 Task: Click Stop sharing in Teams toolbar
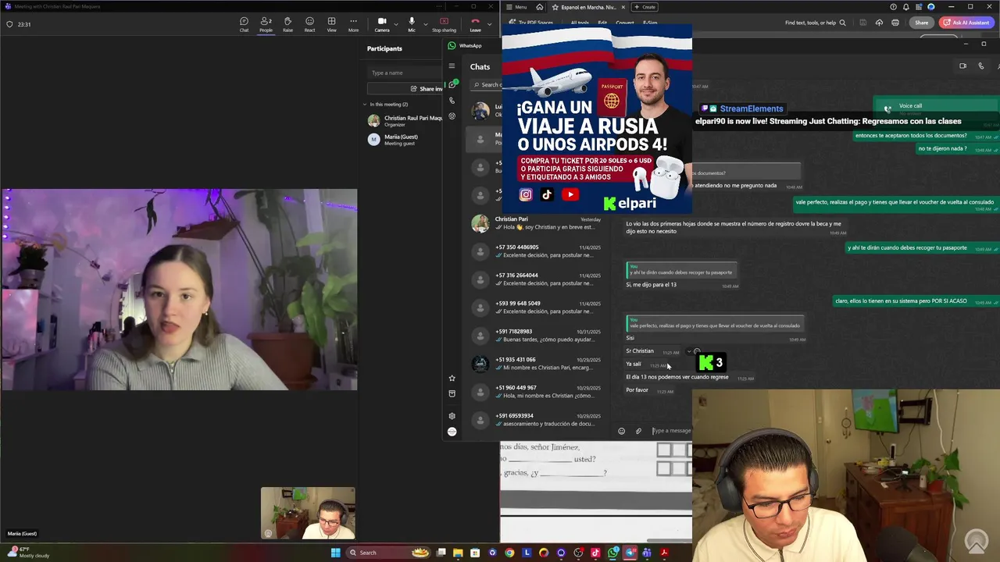[444, 24]
